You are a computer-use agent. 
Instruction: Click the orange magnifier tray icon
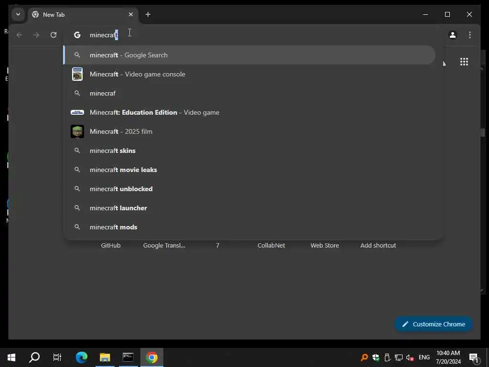[364, 357]
